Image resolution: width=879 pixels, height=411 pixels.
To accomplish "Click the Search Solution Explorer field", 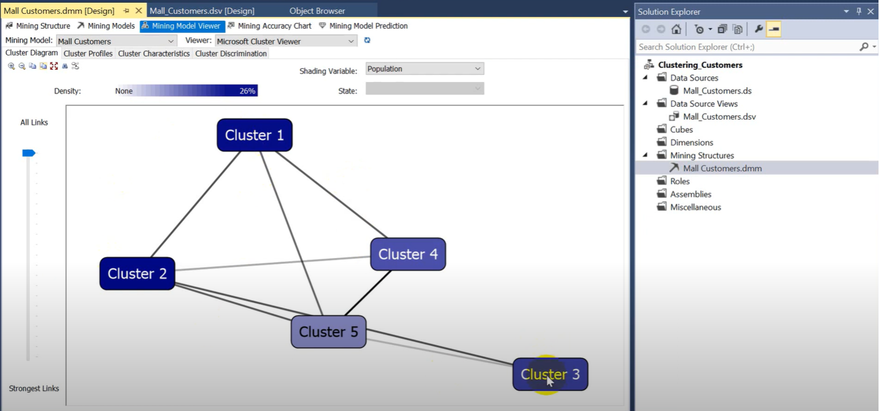I will click(x=747, y=47).
